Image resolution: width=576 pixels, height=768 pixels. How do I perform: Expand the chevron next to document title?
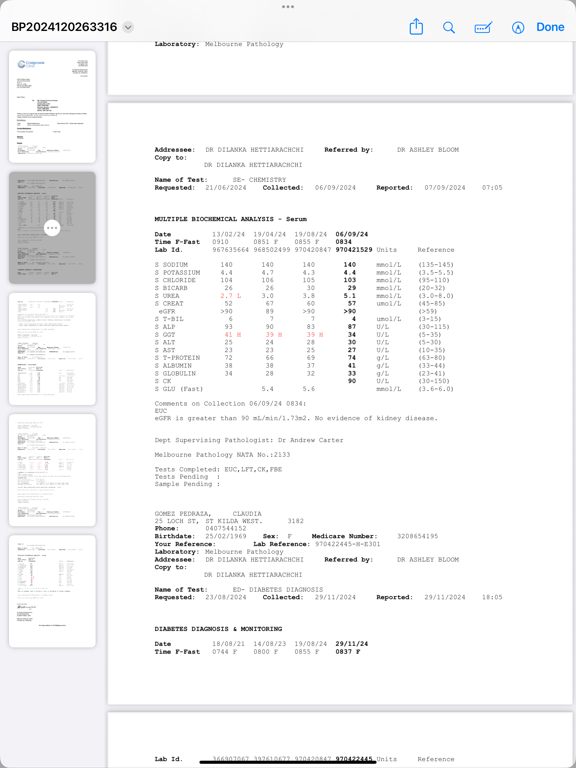pyautogui.click(x=128, y=27)
